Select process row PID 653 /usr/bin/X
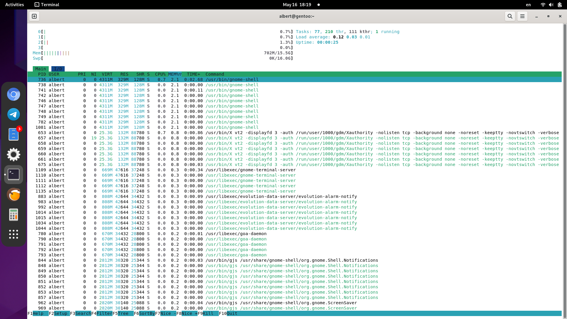Image resolution: width=567 pixels, height=319 pixels. pos(294,133)
